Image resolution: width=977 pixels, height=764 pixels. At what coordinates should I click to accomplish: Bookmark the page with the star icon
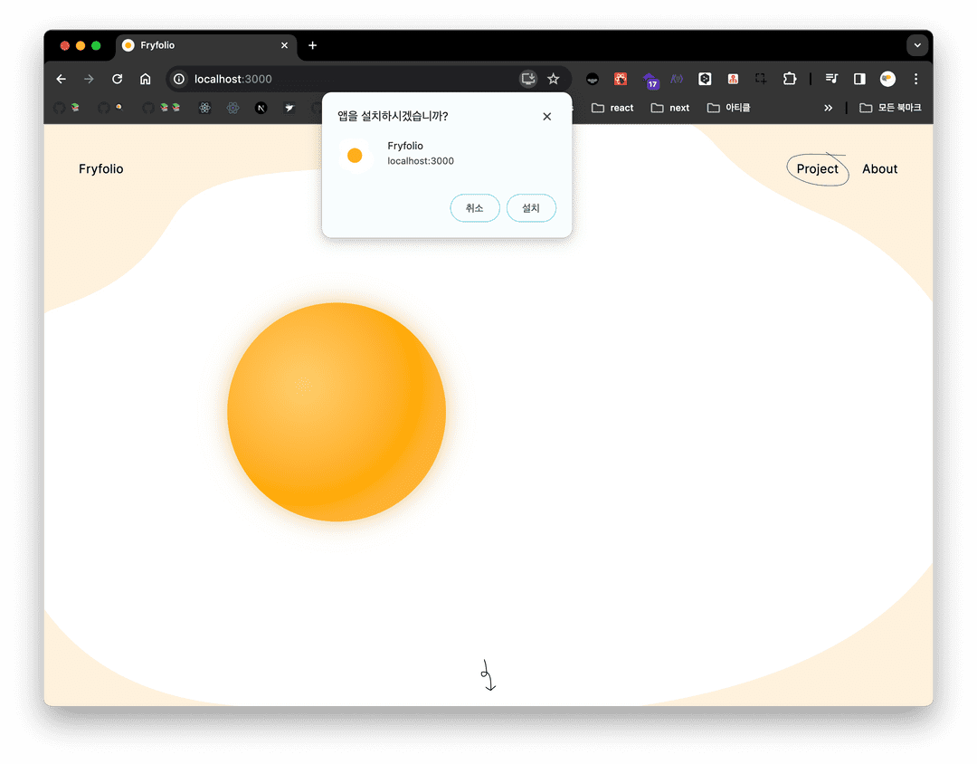point(554,79)
